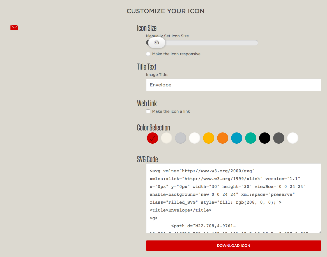Choose the teal green color swatch

tap(250, 138)
